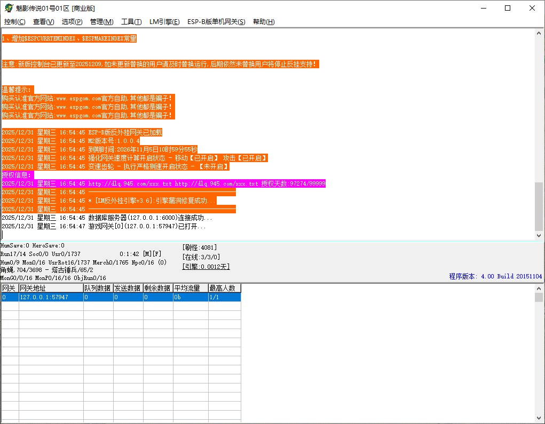The width and height of the screenshot is (545, 424).
Task: Click the gateway grid scroll-up arrow
Action: [x=539, y=289]
